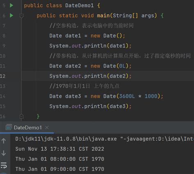
Task: Click the println(date2) statement
Action: tap(90, 76)
